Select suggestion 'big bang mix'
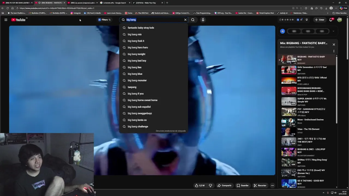The height and width of the screenshot is (196, 349). (x=154, y=34)
